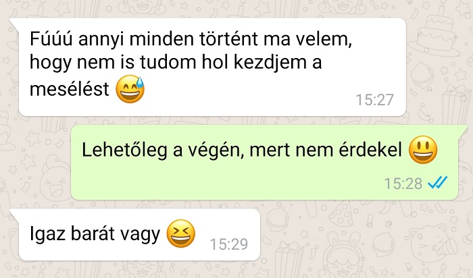
Task: Tap the 15:29 timestamp
Action: (229, 244)
